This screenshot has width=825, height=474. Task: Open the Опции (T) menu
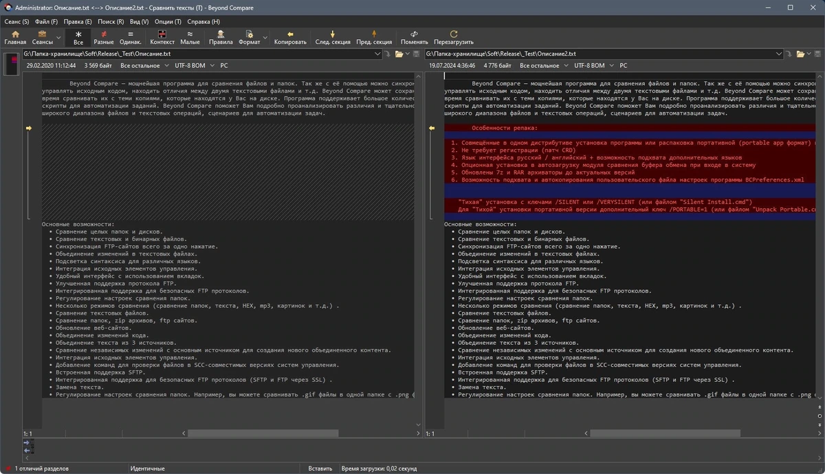(x=168, y=22)
